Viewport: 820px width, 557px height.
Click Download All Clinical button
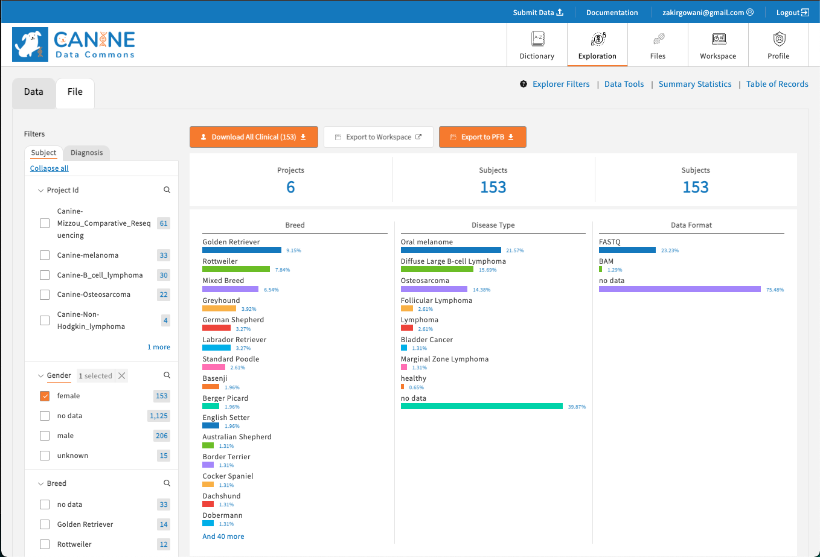click(x=254, y=137)
